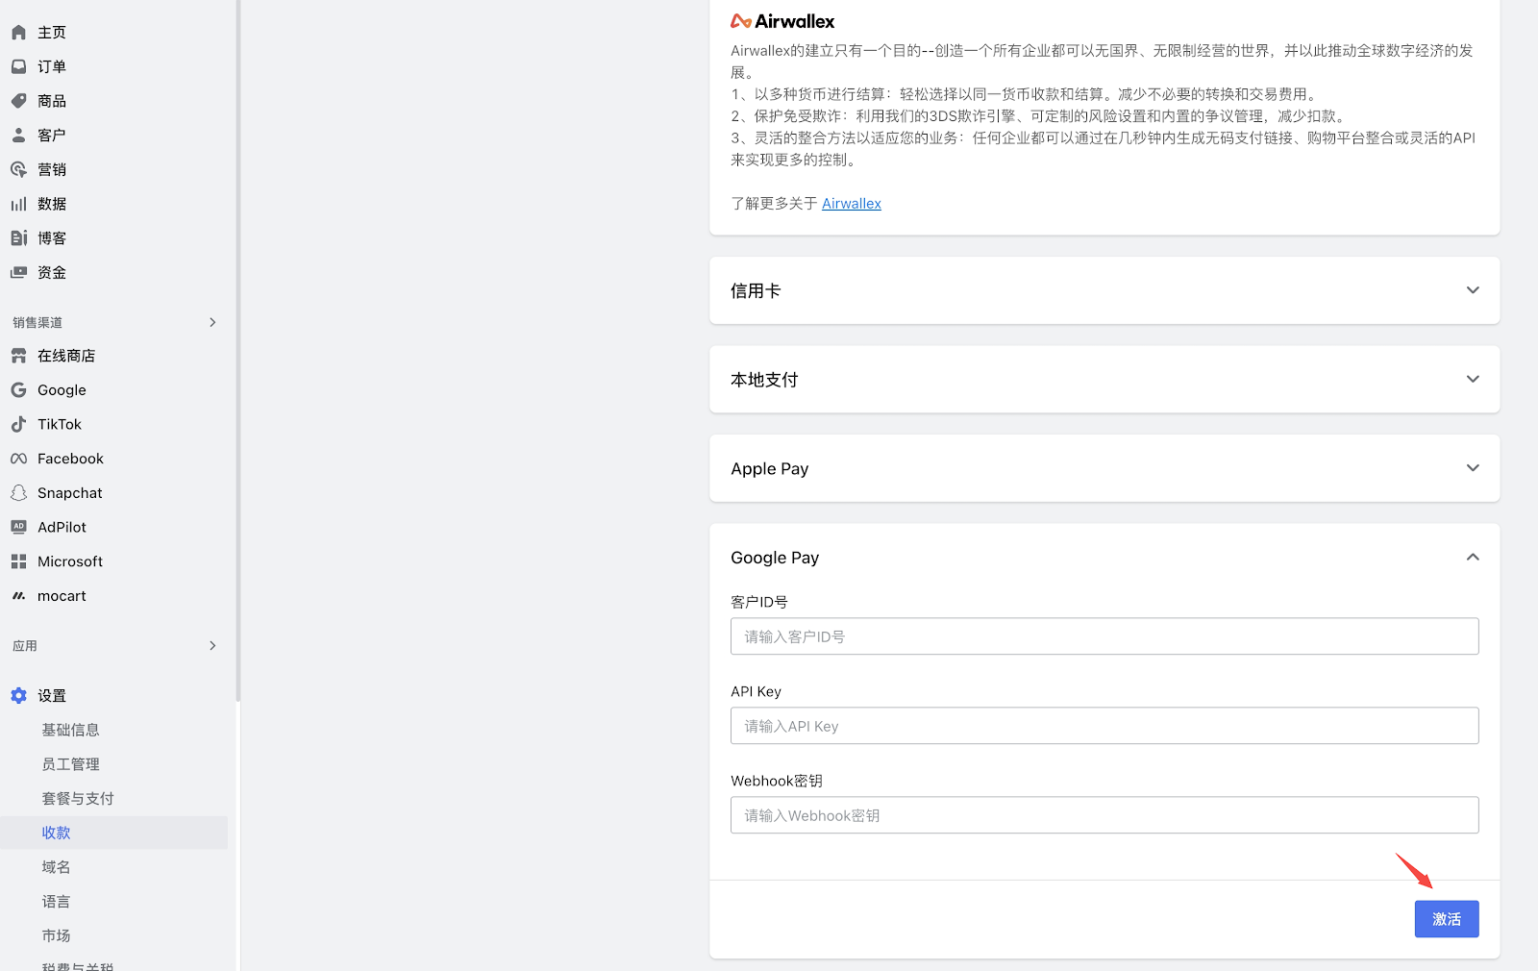Viewport: 1538px width, 971px height.
Task: Click the marketing target icon
Action: coord(18,169)
